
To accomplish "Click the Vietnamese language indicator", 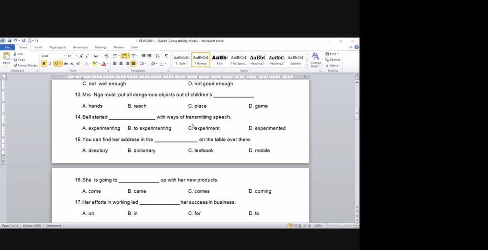I will [54, 225].
